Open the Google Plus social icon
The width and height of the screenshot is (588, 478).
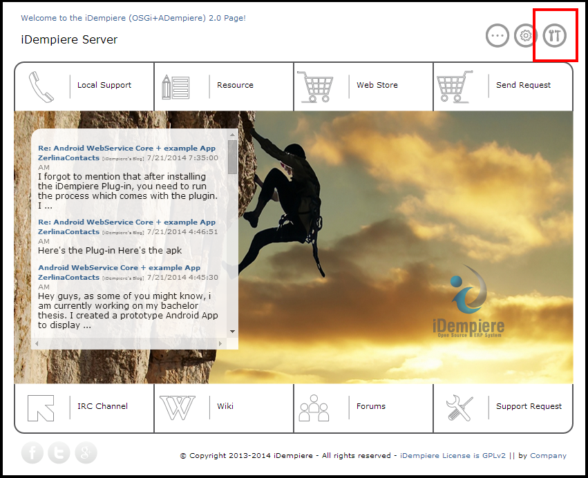[86, 452]
